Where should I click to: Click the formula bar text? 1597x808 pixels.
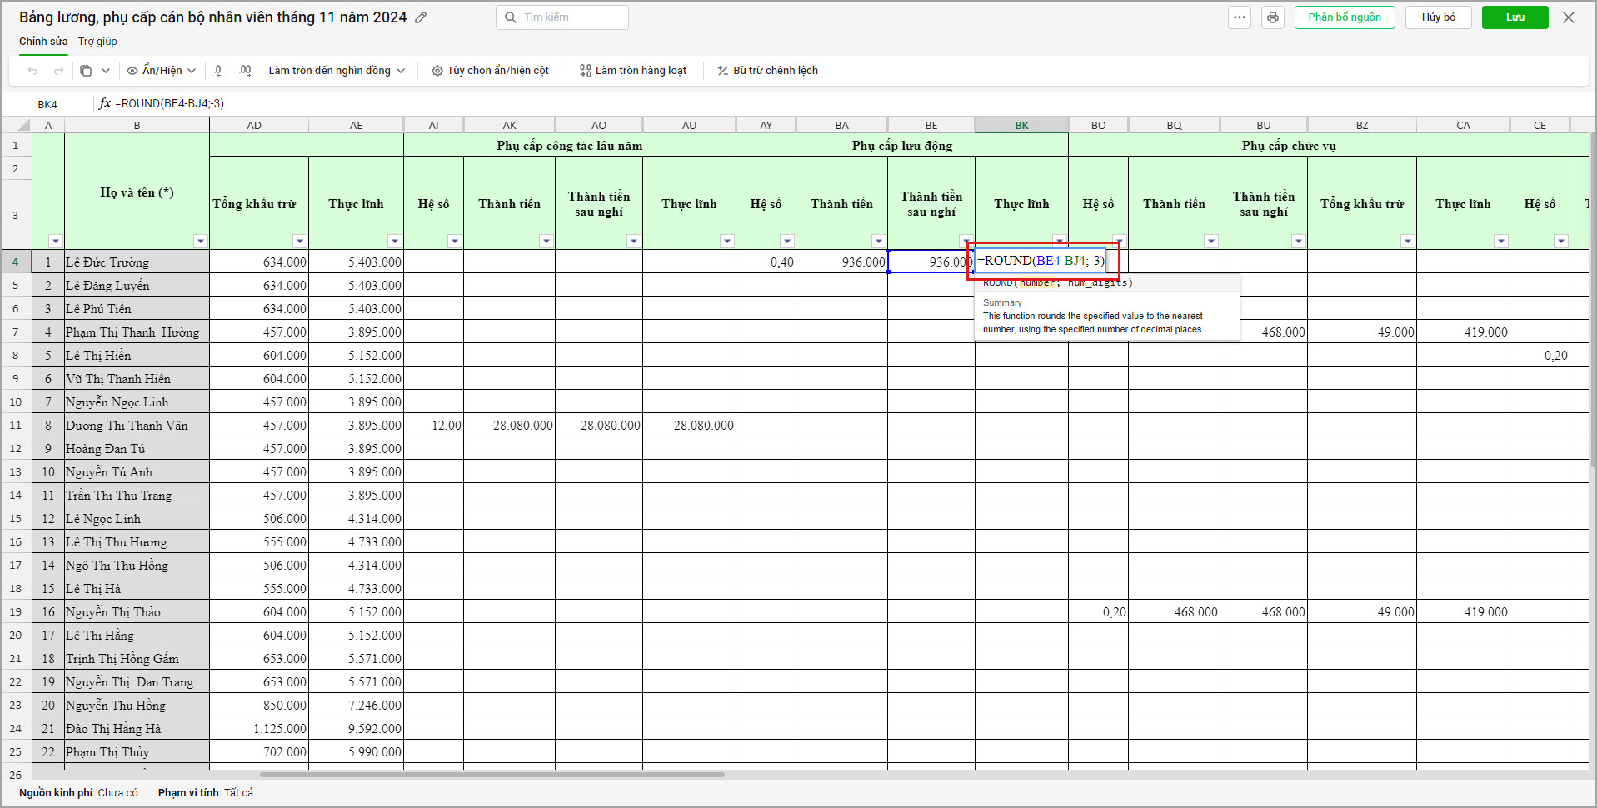pos(170,103)
